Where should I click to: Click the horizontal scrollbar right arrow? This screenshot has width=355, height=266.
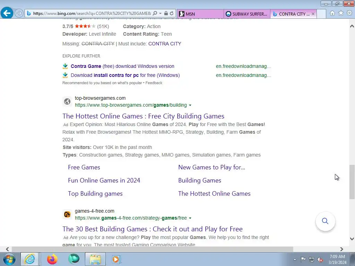point(341,249)
